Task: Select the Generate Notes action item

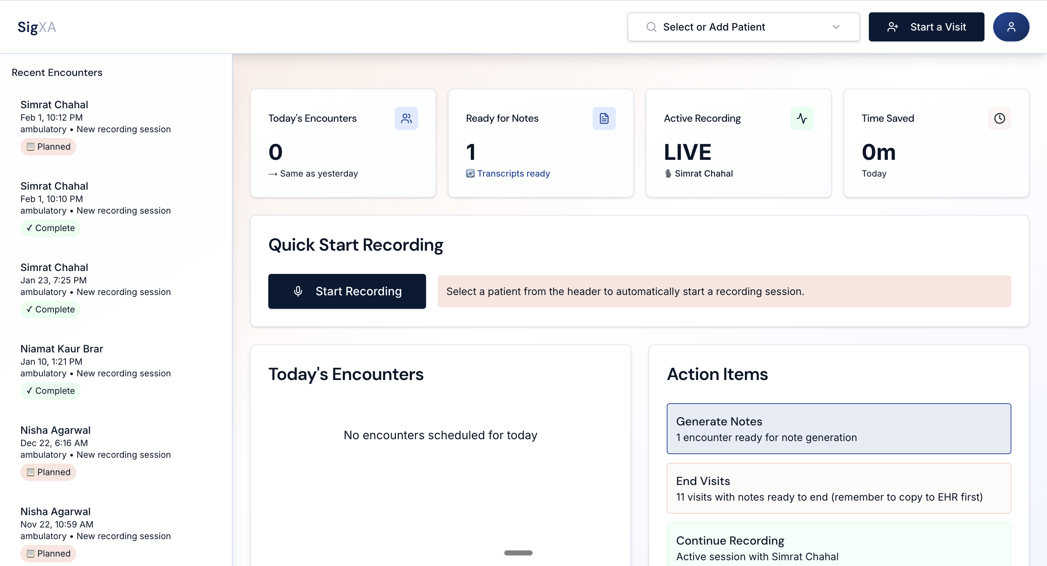Action: 839,428
